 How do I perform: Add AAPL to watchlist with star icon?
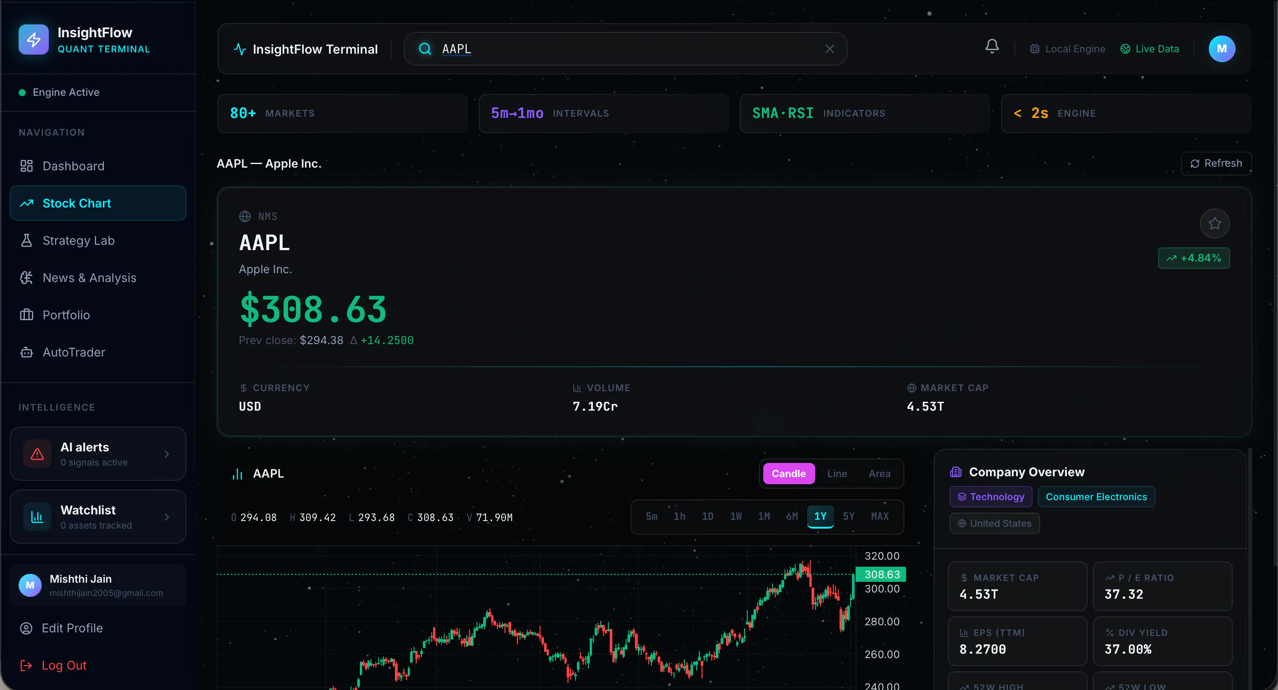1215,223
